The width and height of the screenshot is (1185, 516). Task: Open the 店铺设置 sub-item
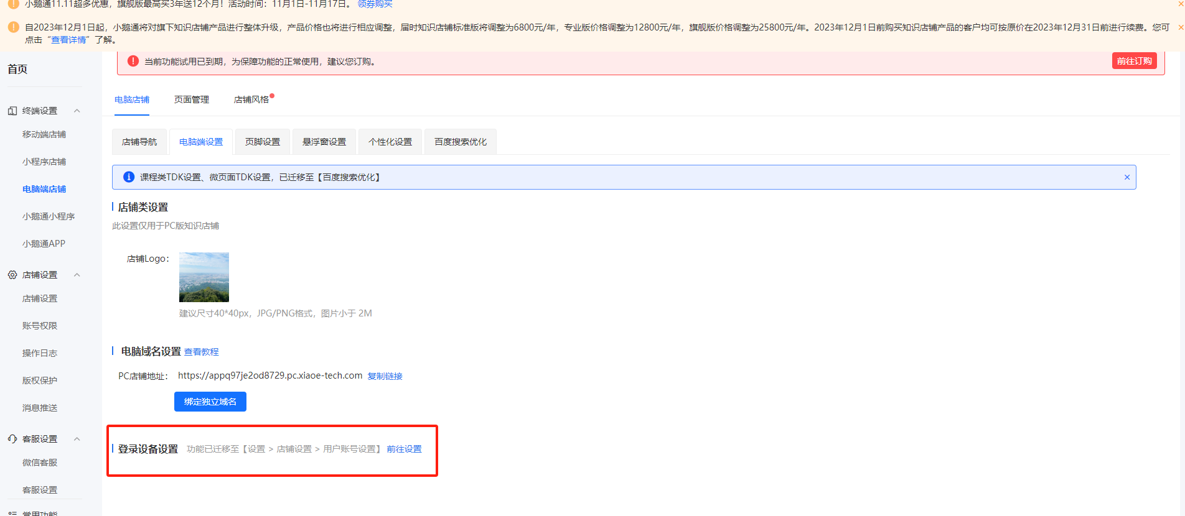tap(40, 298)
